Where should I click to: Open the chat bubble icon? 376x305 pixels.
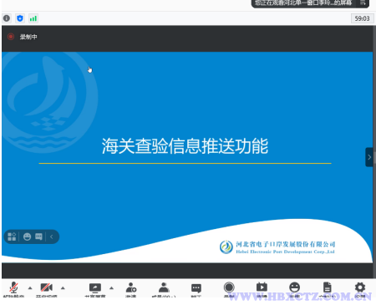[196, 288]
